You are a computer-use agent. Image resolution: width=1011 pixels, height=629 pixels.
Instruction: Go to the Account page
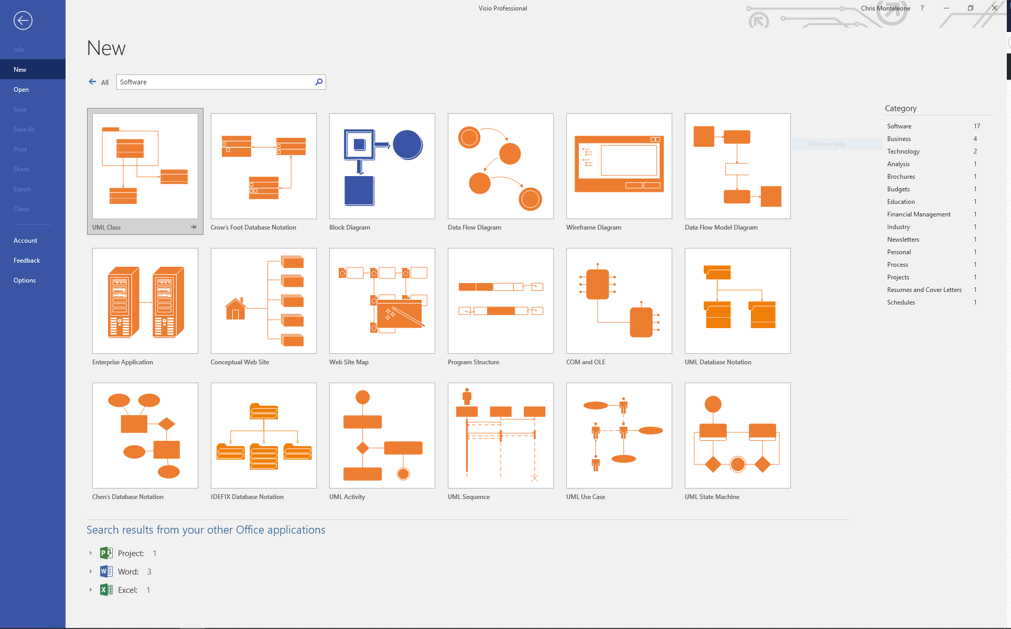(x=25, y=241)
